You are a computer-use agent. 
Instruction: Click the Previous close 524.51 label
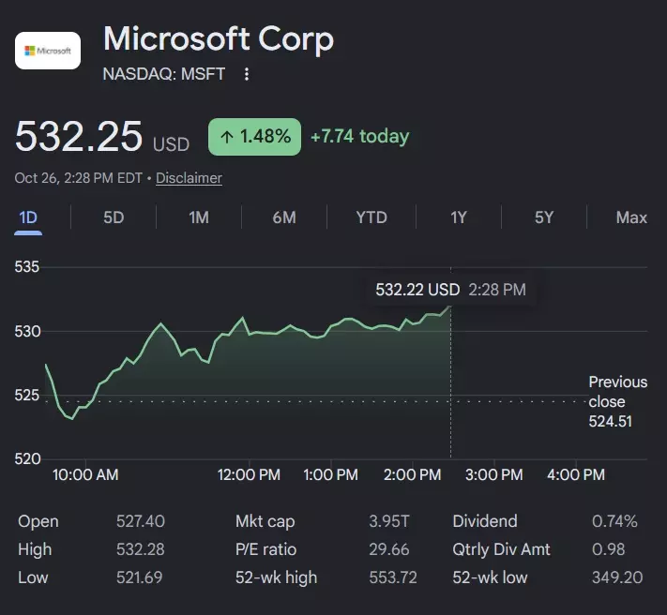pyautogui.click(x=617, y=401)
